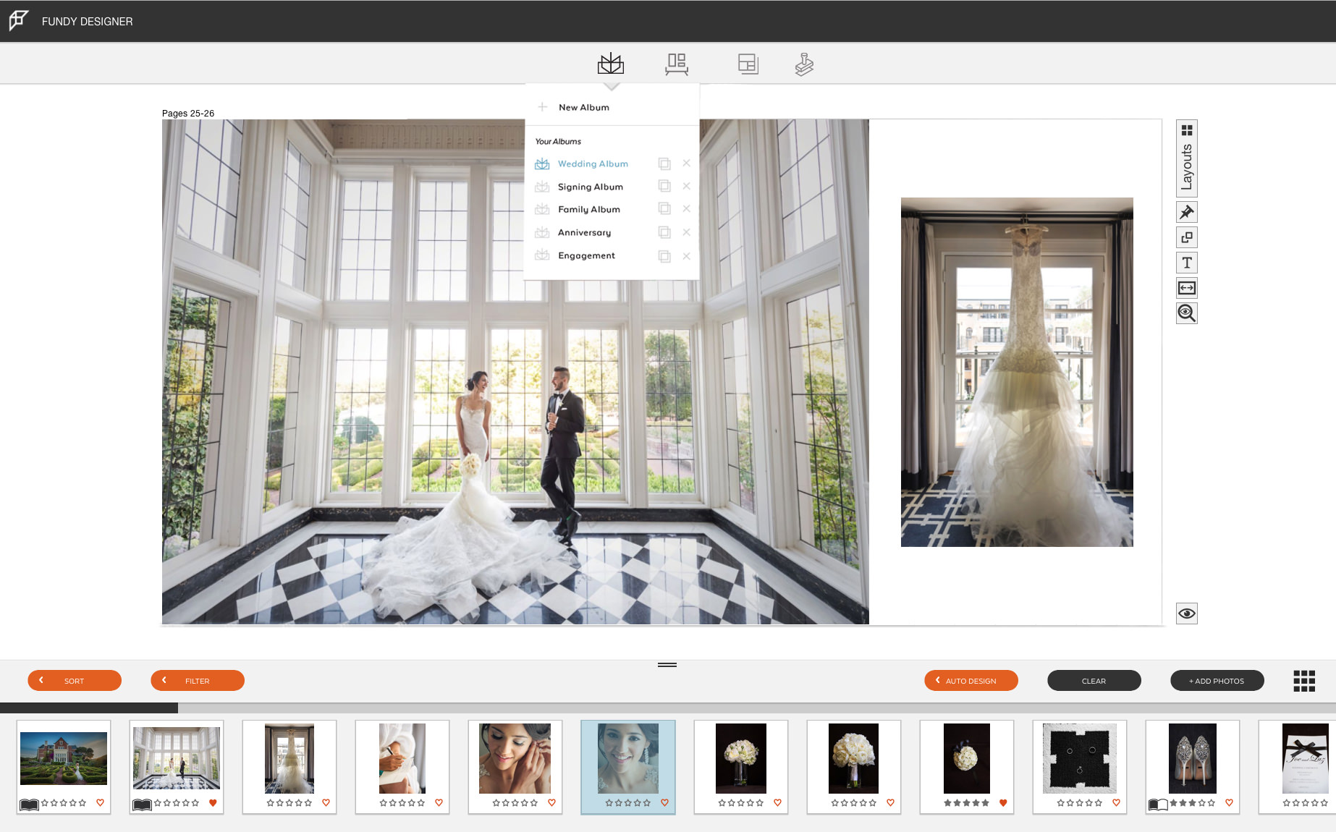Click the stamp tool icon in top toolbar

[804, 64]
